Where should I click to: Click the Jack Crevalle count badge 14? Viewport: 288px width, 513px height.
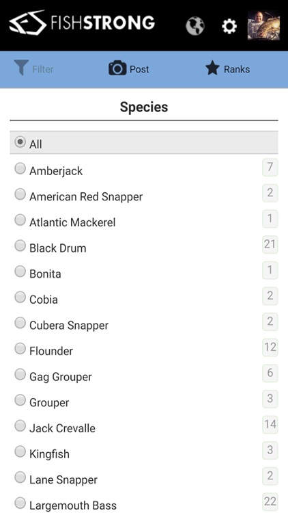point(270,424)
